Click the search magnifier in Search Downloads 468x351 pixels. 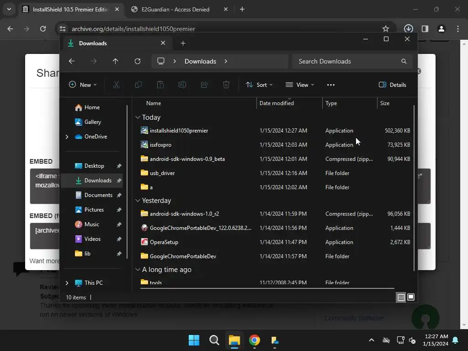pyautogui.click(x=404, y=61)
